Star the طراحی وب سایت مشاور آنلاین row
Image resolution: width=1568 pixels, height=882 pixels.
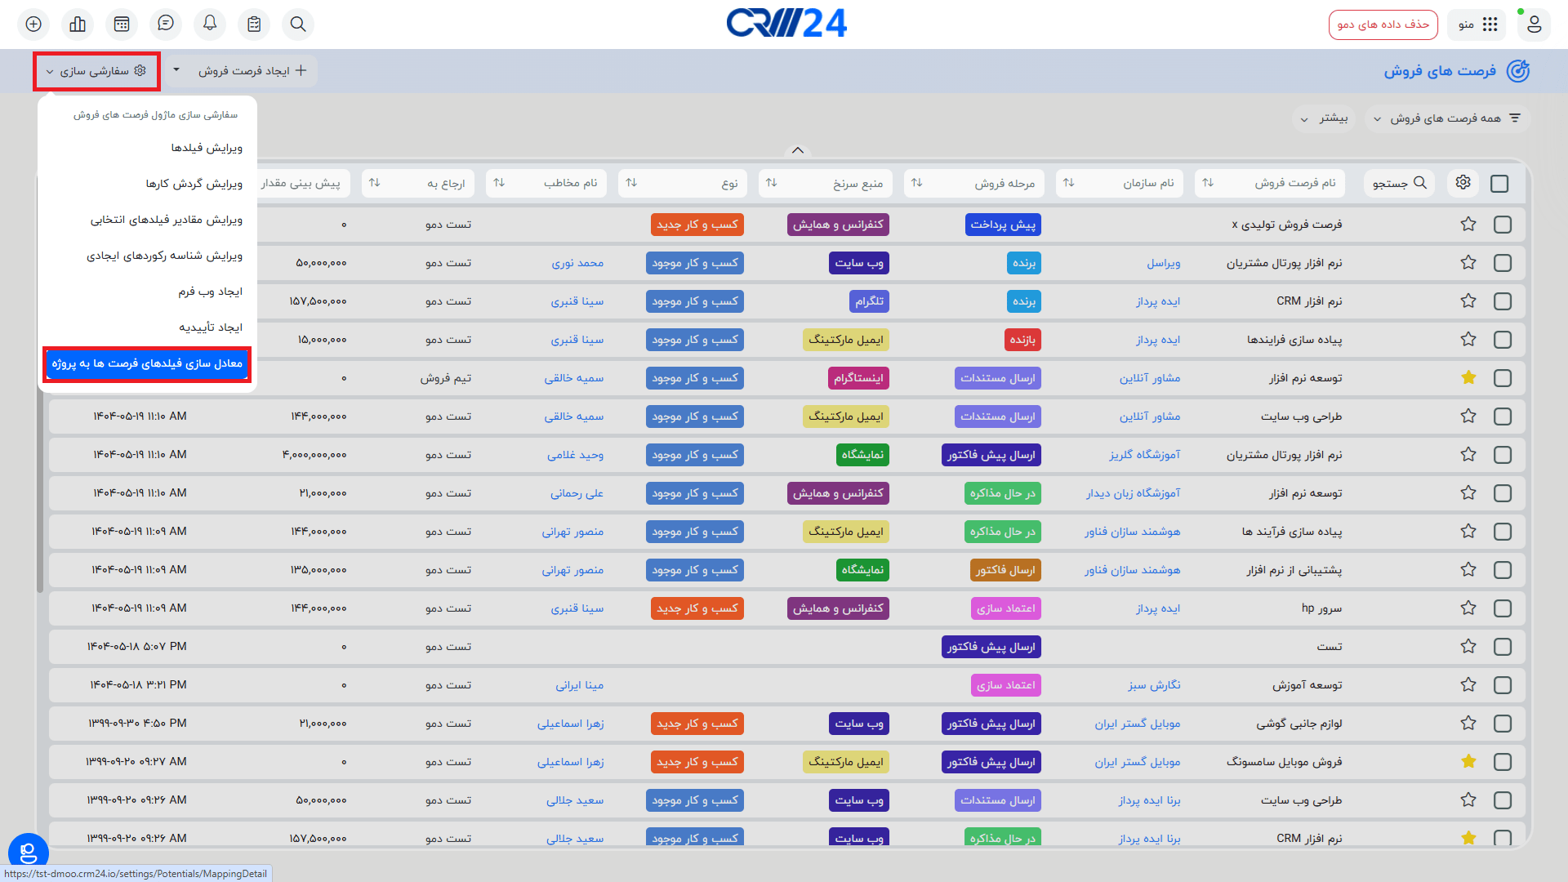coord(1468,416)
